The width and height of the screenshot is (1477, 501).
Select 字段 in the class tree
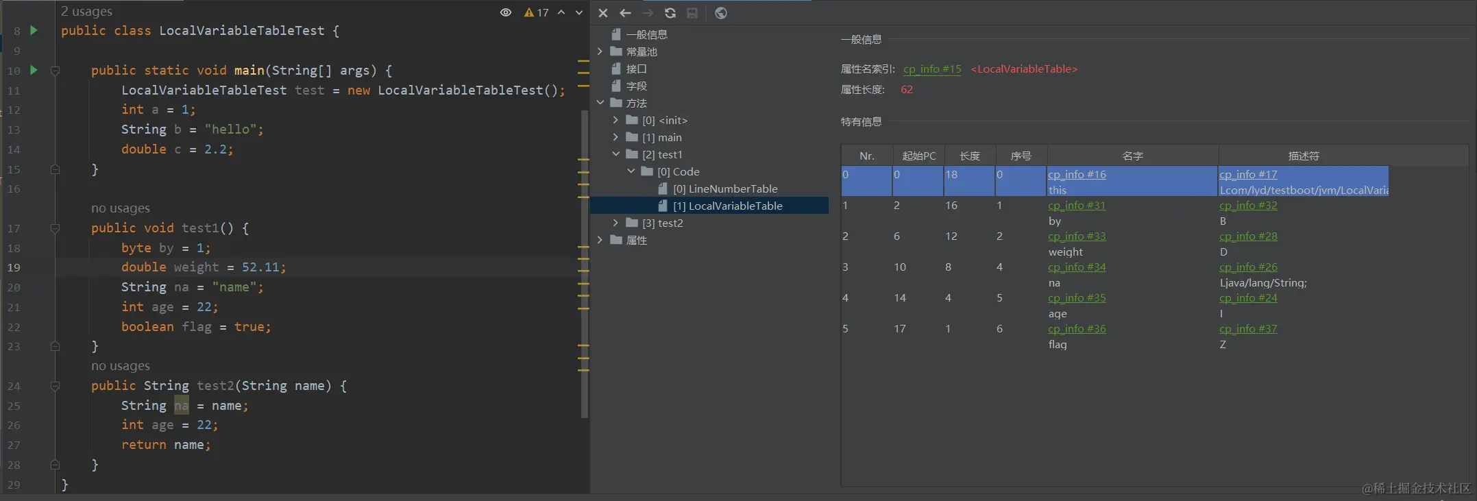[636, 86]
